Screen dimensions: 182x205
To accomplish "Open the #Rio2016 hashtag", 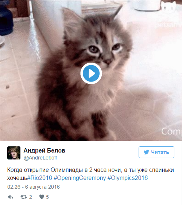I will point(39,178).
